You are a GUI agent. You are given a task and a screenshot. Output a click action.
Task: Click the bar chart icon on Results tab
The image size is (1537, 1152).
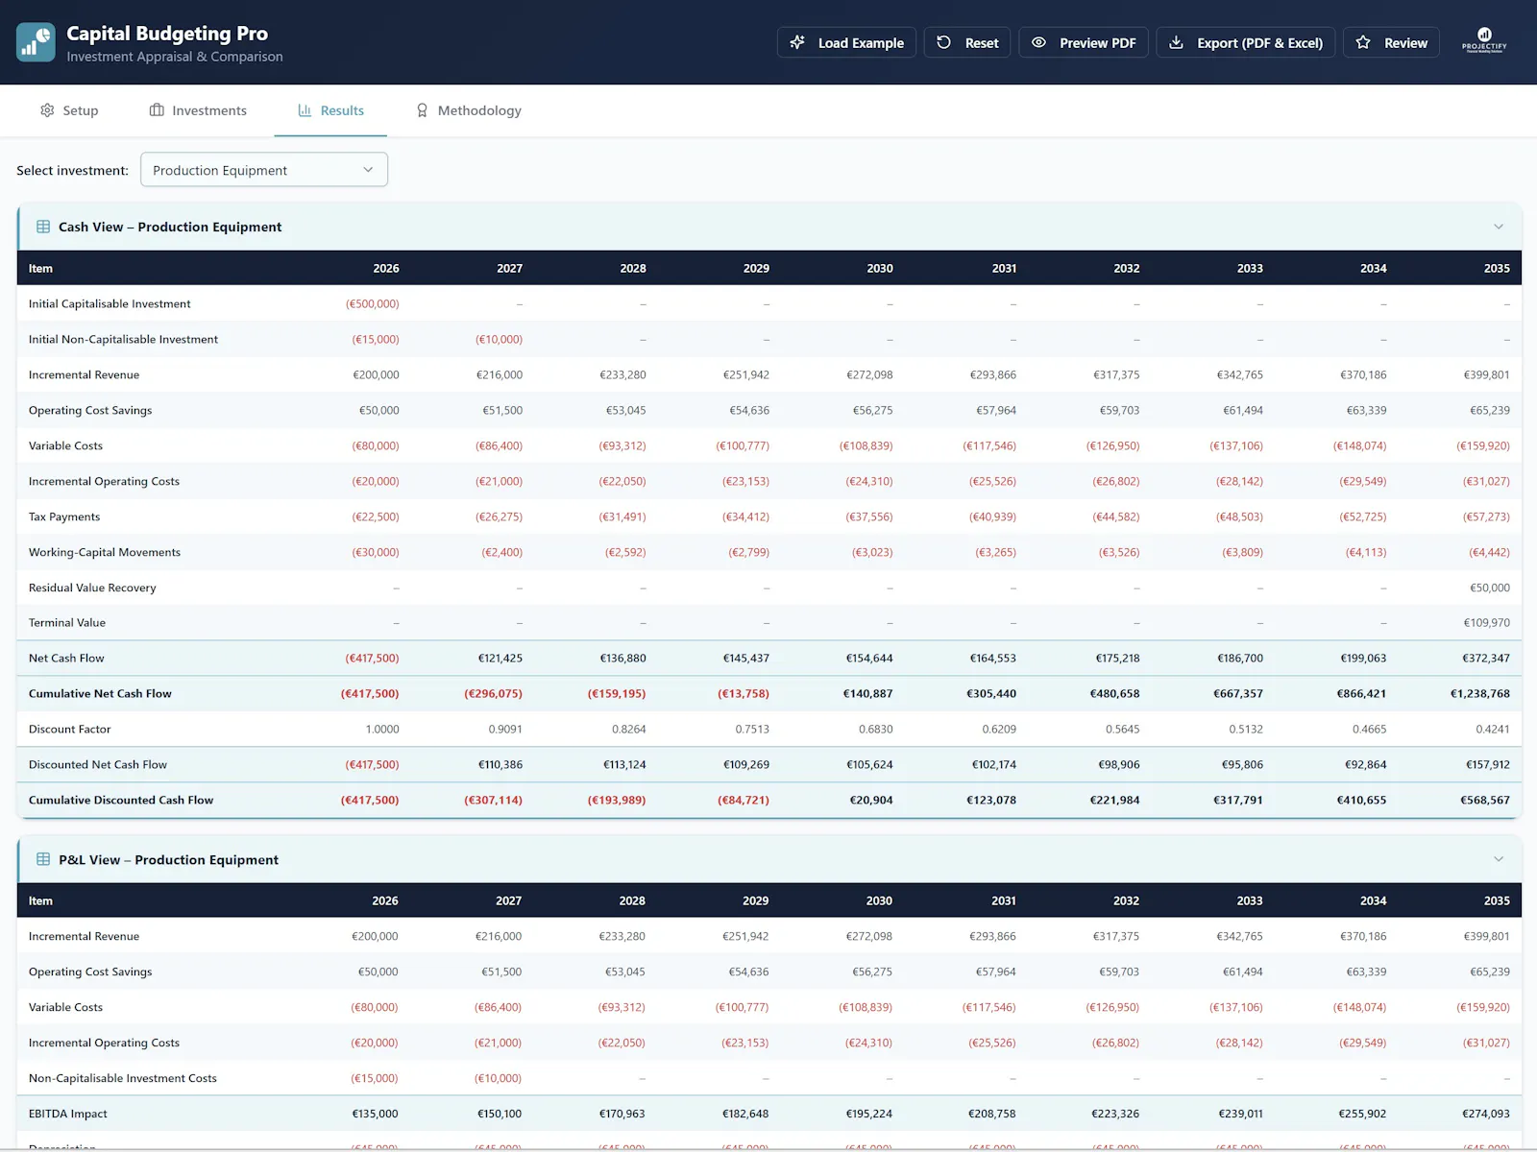click(305, 110)
